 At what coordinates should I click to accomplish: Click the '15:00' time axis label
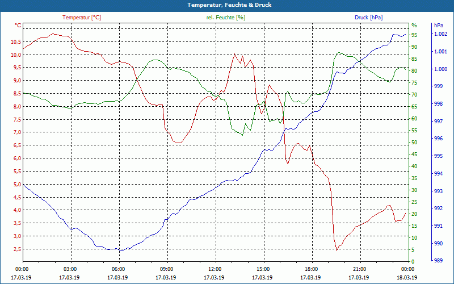[x=263, y=269]
